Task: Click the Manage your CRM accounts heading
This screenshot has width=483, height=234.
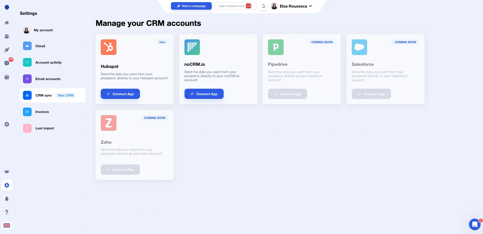Action: tap(148, 23)
